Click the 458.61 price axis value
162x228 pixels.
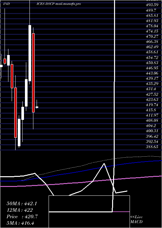(152, 52)
